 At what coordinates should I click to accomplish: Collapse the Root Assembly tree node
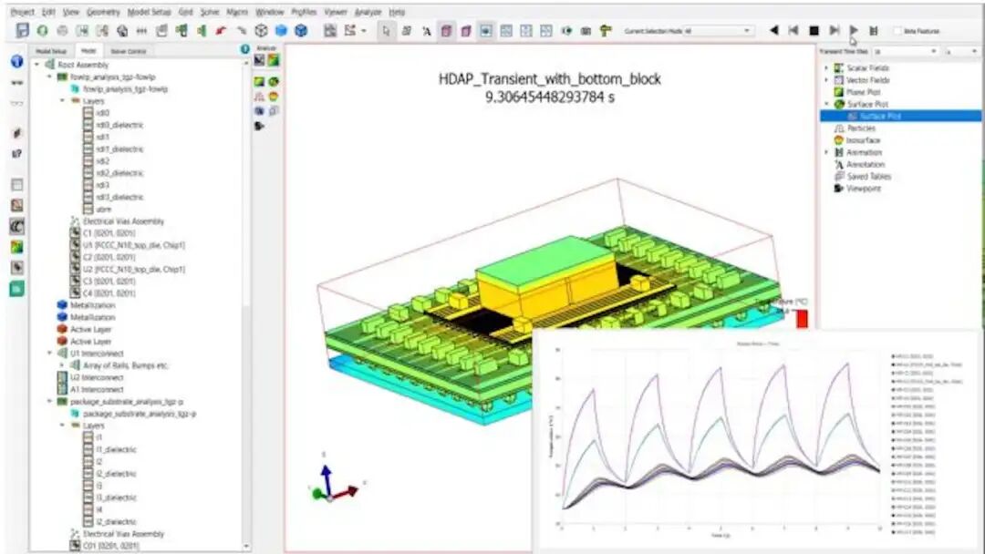tap(36, 65)
